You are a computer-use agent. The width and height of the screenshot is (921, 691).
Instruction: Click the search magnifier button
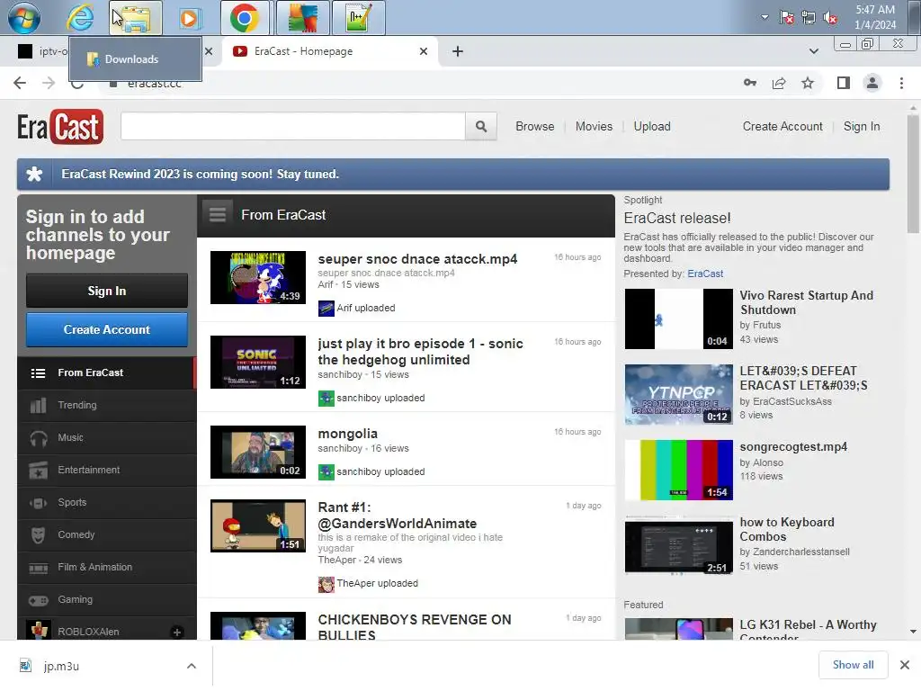481,126
